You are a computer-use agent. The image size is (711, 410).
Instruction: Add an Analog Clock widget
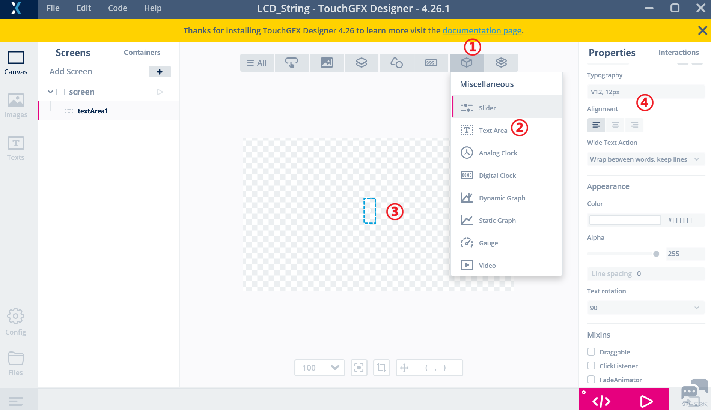(x=507, y=153)
